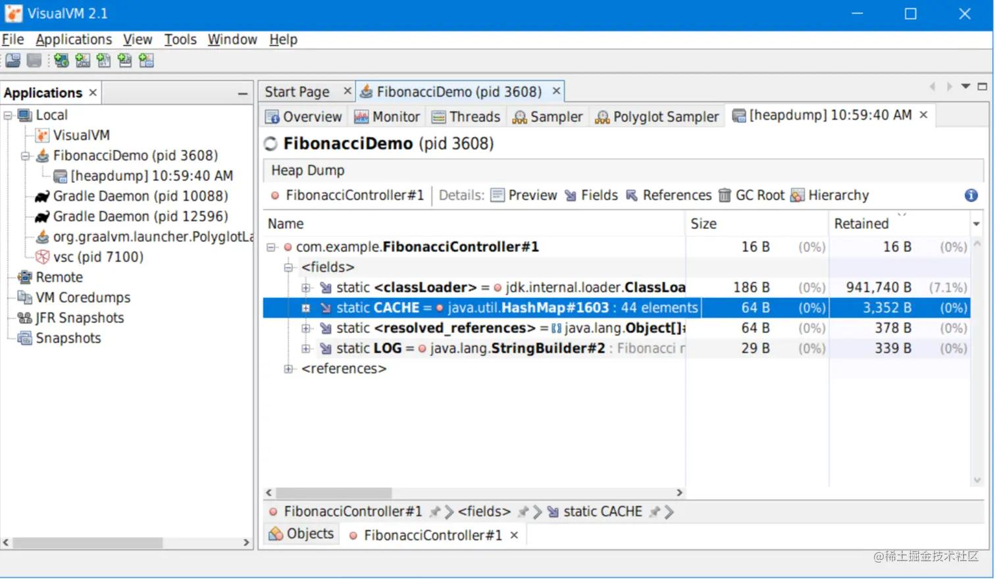
Task: Expand the static CACHE HashMap field
Action: pyautogui.click(x=306, y=308)
